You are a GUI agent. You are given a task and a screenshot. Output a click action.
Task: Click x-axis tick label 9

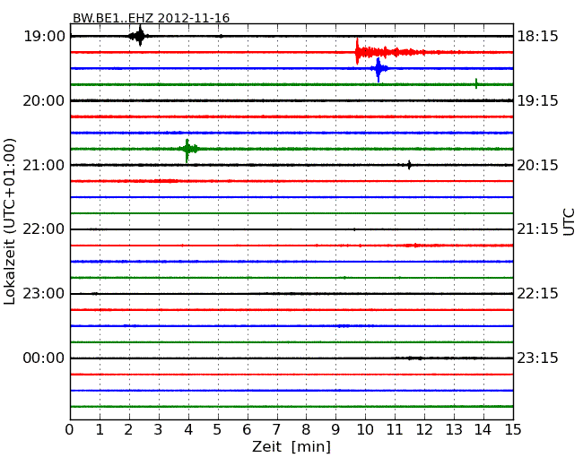[335, 430]
